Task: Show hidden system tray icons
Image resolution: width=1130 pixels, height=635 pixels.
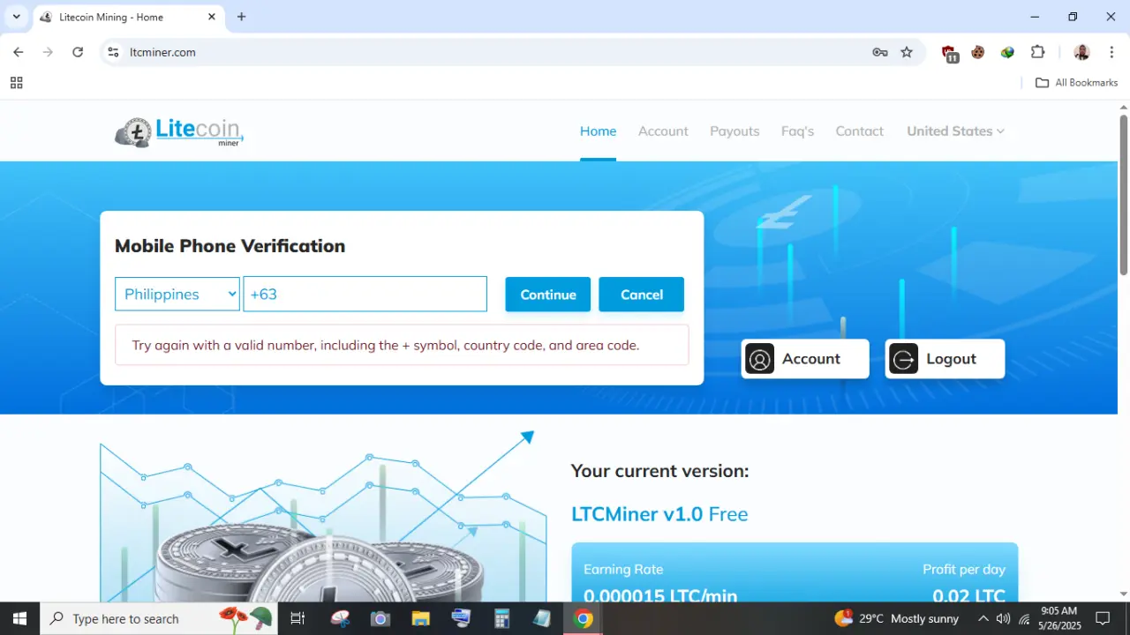Action: 983,618
